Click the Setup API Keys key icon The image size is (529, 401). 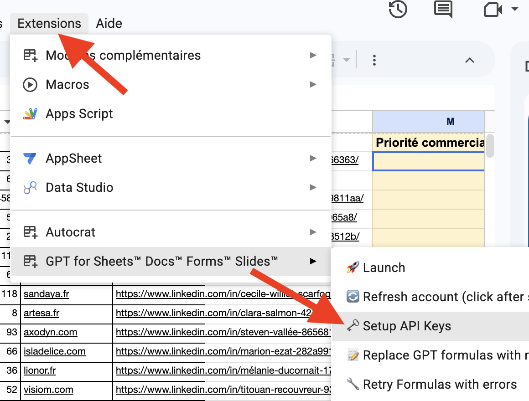point(353,326)
